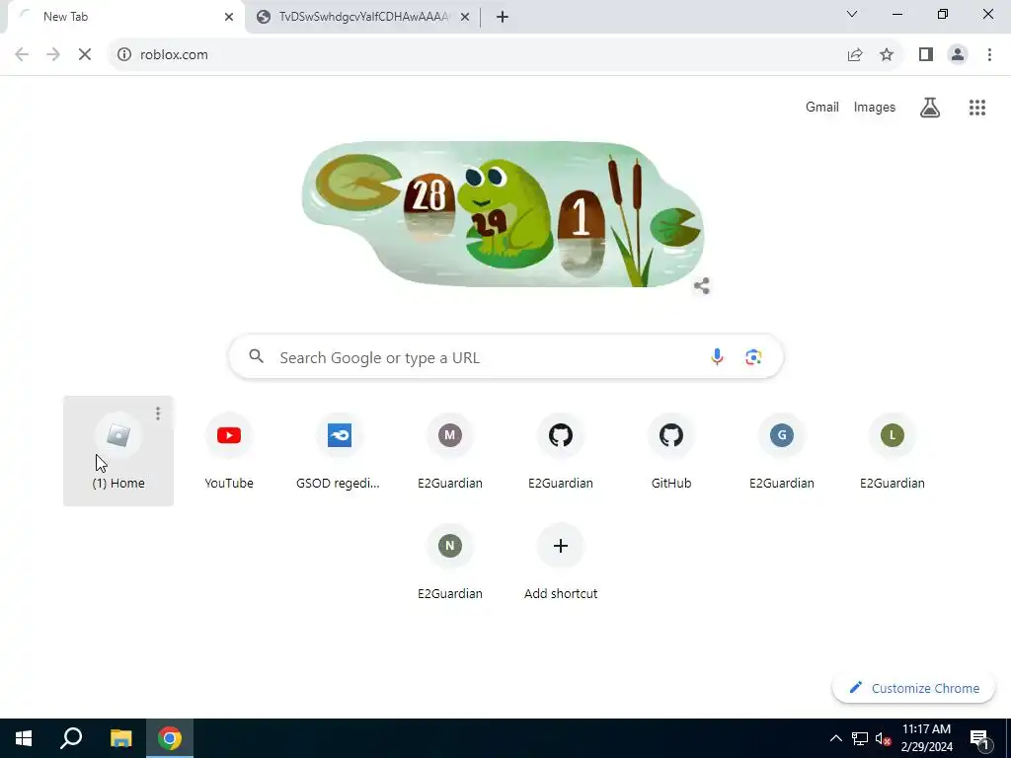The width and height of the screenshot is (1011, 758).
Task: Open the Chrome profile avatar
Action: [958, 55]
